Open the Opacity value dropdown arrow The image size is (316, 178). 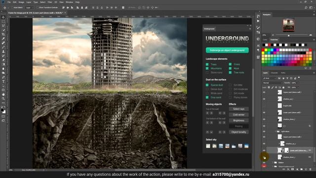click(x=298, y=83)
